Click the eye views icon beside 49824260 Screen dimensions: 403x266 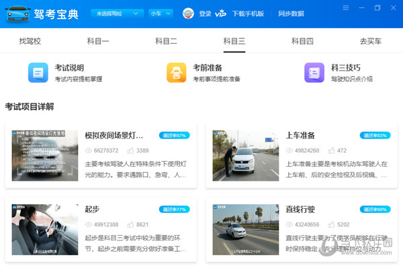click(289, 150)
